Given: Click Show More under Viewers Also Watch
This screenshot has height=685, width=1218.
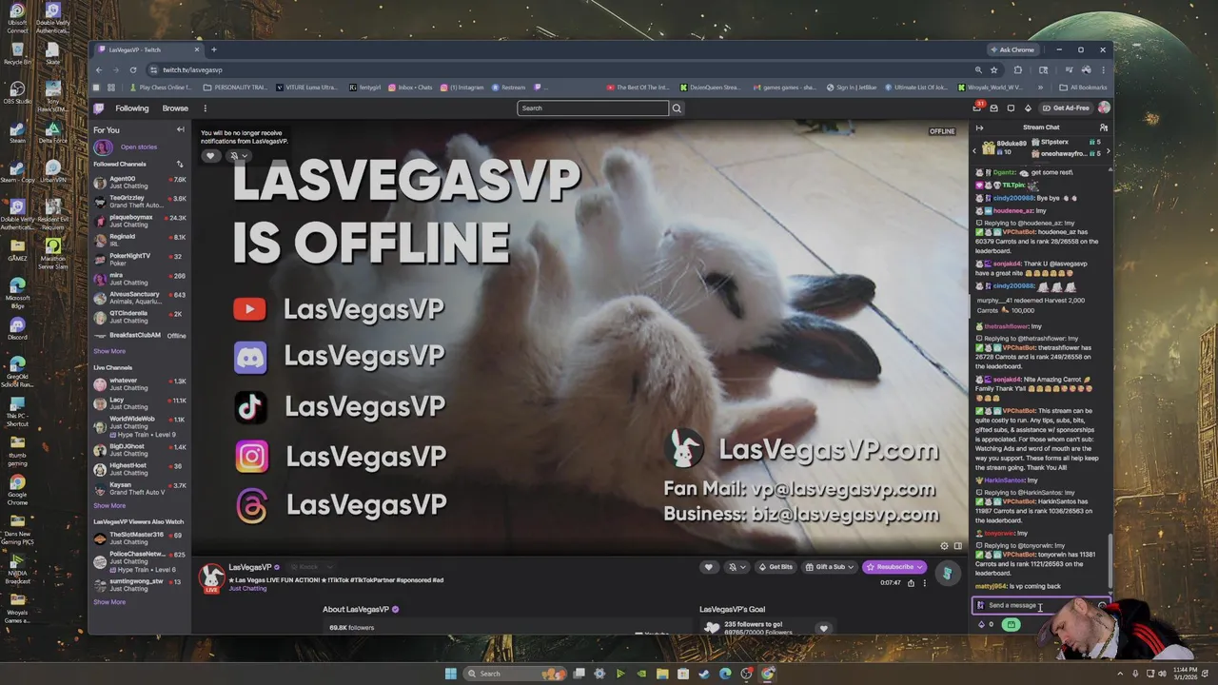Looking at the screenshot, I should click(x=109, y=601).
